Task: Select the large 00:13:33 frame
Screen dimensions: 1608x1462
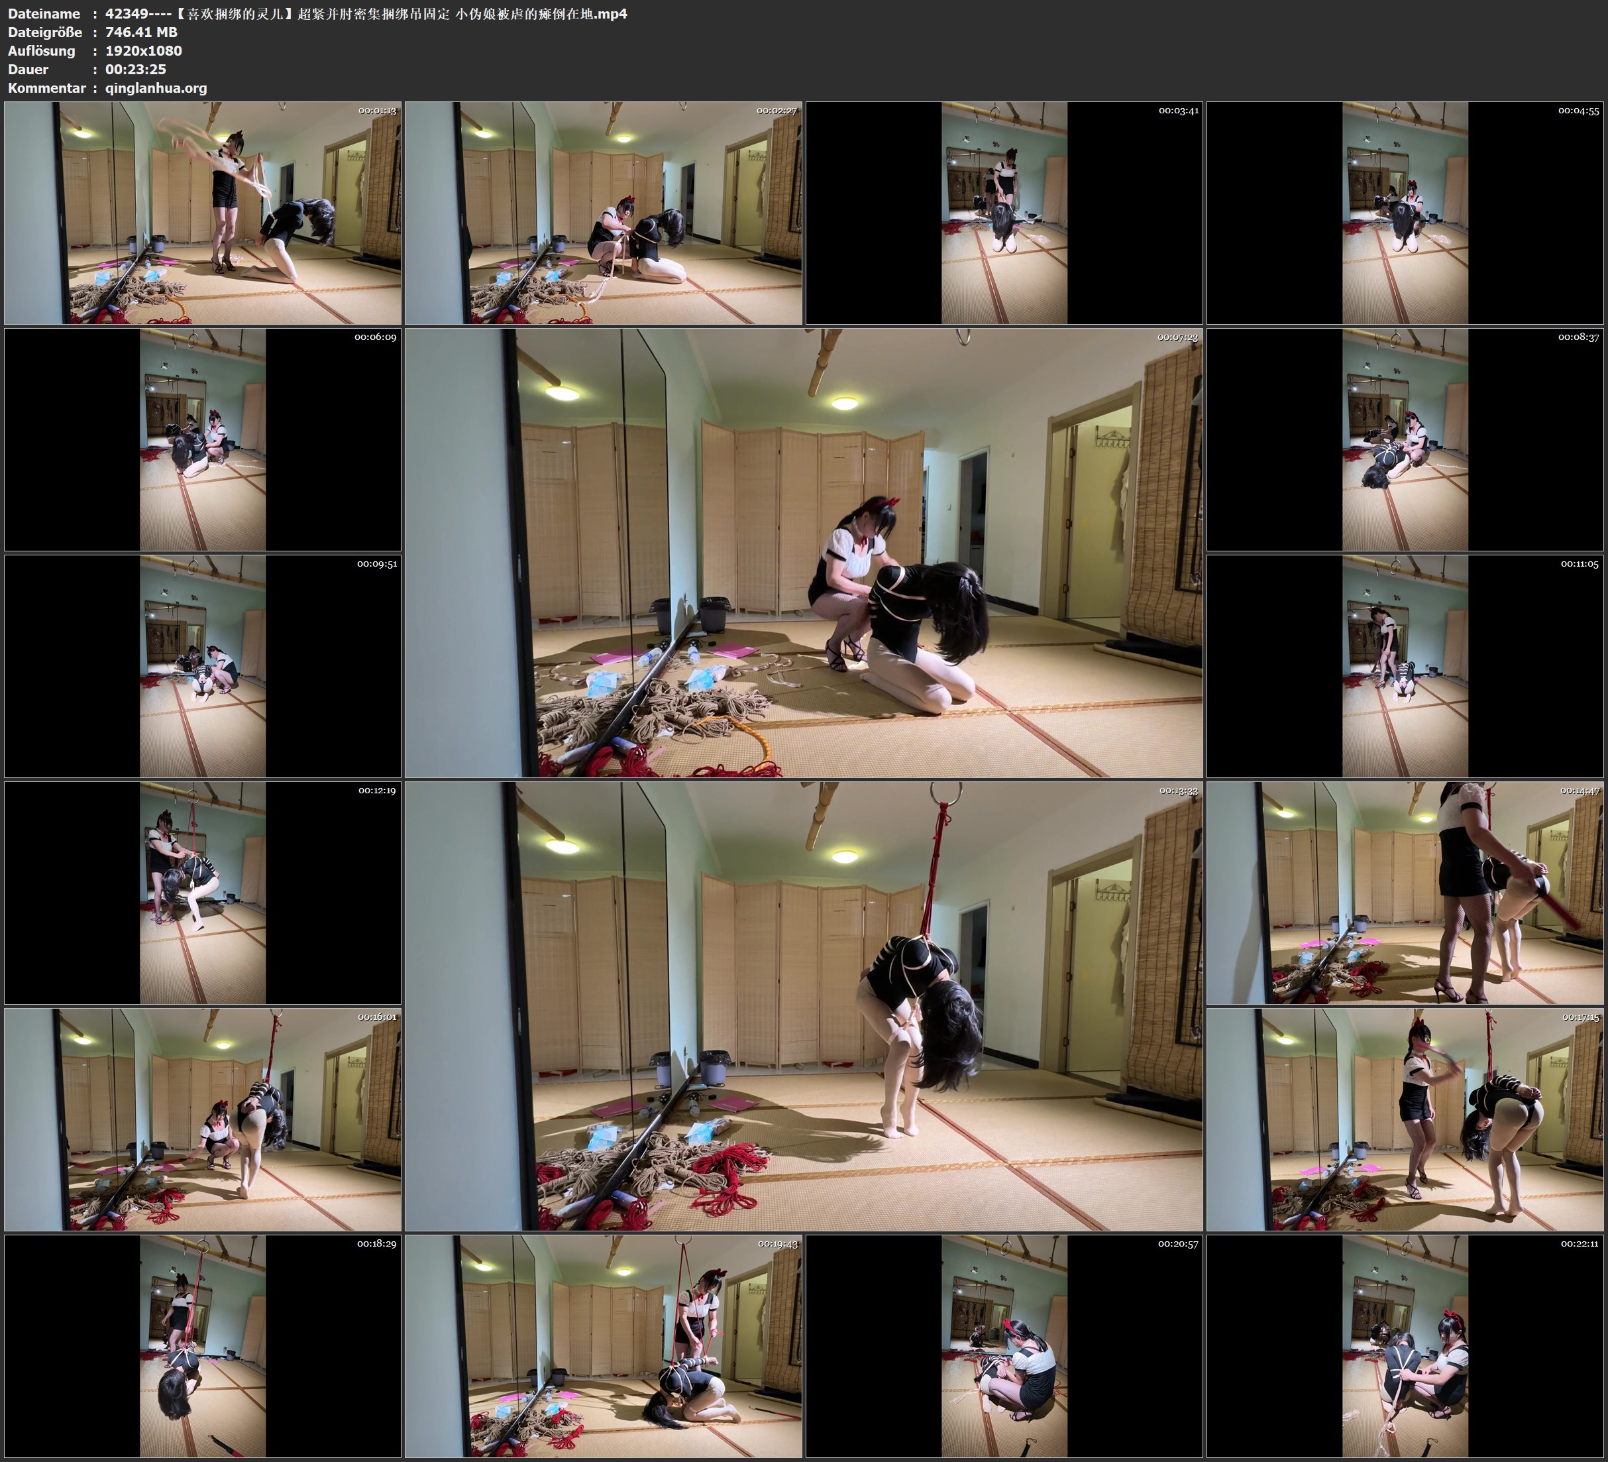Action: tap(803, 1005)
